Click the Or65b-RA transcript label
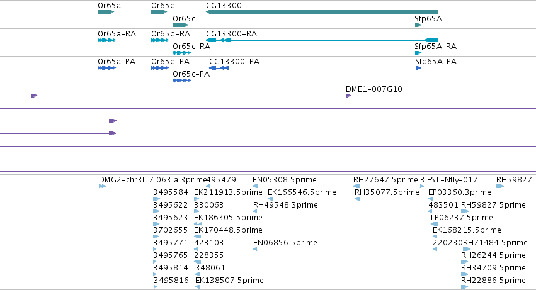 click(x=171, y=34)
